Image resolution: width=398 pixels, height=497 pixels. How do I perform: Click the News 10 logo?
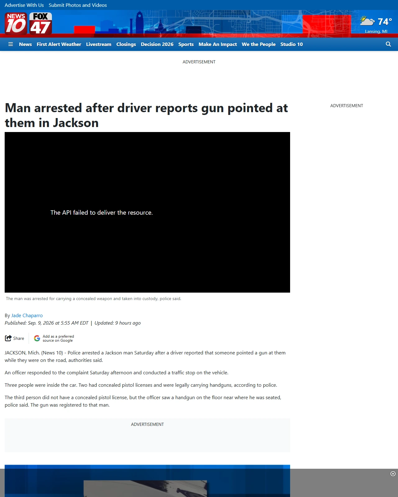tap(16, 24)
